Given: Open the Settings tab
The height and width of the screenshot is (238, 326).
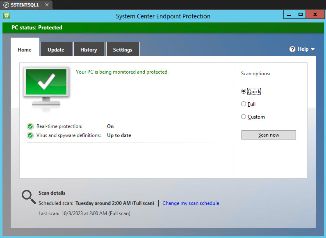Looking at the screenshot, I should coord(123,49).
